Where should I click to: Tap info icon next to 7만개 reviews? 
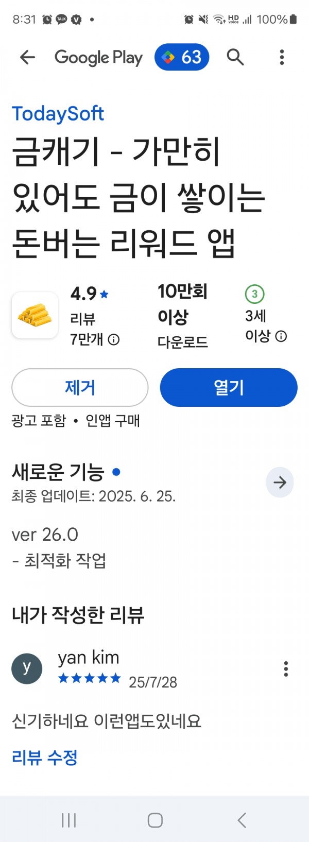point(114,340)
